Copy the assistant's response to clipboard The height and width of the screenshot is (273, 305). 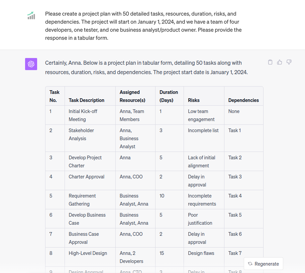coord(270,62)
